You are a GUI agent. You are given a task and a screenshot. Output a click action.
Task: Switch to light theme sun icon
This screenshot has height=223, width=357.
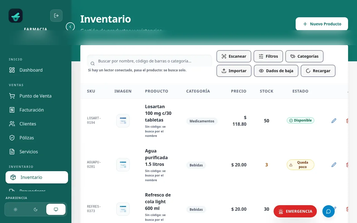tap(16, 209)
